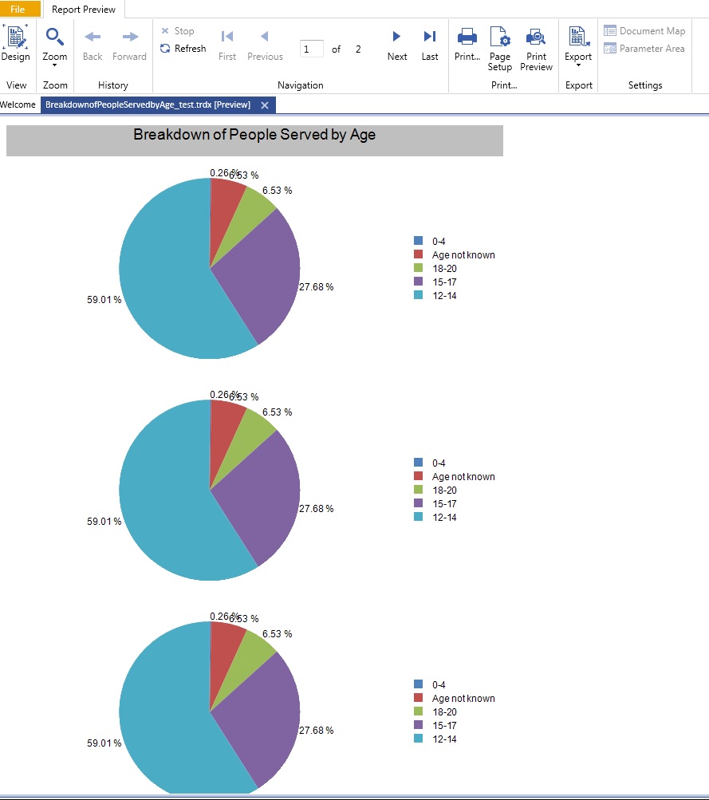The height and width of the screenshot is (800, 709).
Task: Click the 15-17 purple swatch in second legend
Action: coord(418,503)
